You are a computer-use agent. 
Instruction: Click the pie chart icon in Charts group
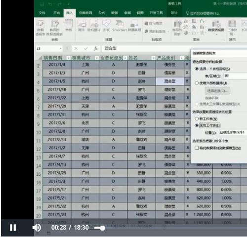click(186, 33)
